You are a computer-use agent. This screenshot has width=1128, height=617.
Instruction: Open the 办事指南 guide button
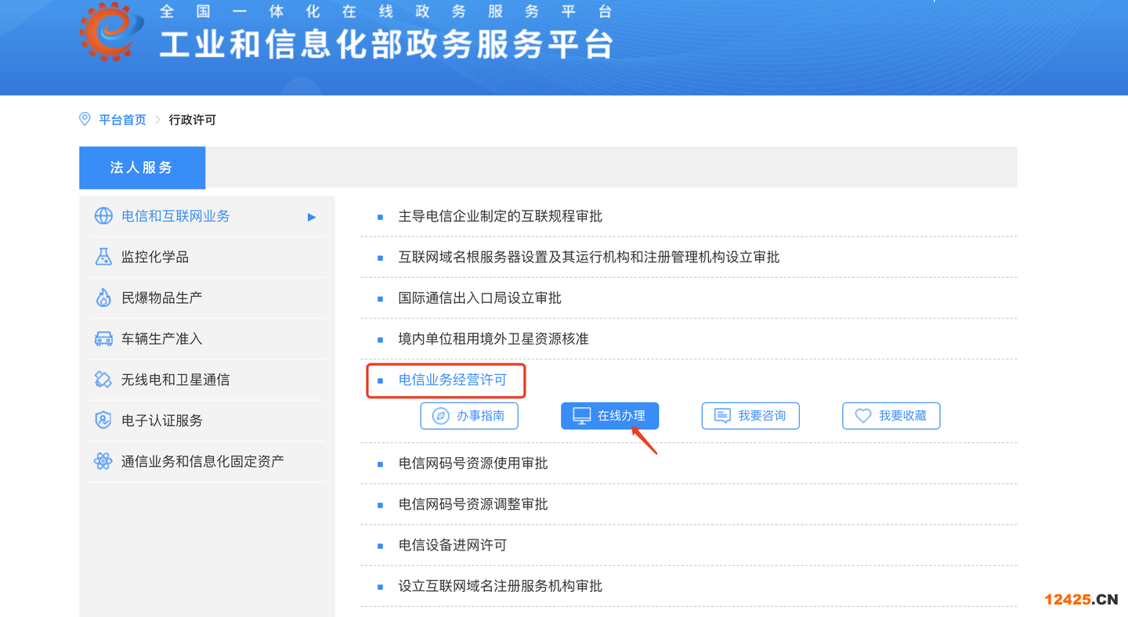pos(469,416)
